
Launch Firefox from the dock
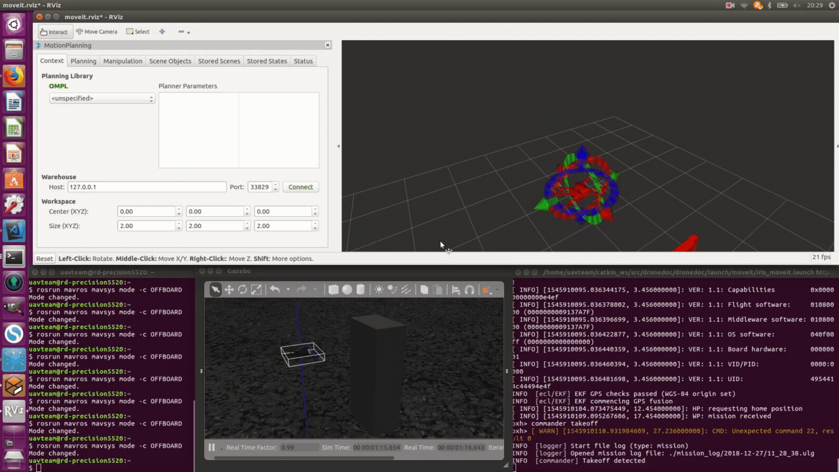[14, 76]
